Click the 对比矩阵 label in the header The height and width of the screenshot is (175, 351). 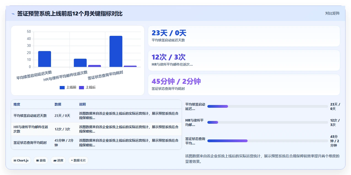pos(332,13)
